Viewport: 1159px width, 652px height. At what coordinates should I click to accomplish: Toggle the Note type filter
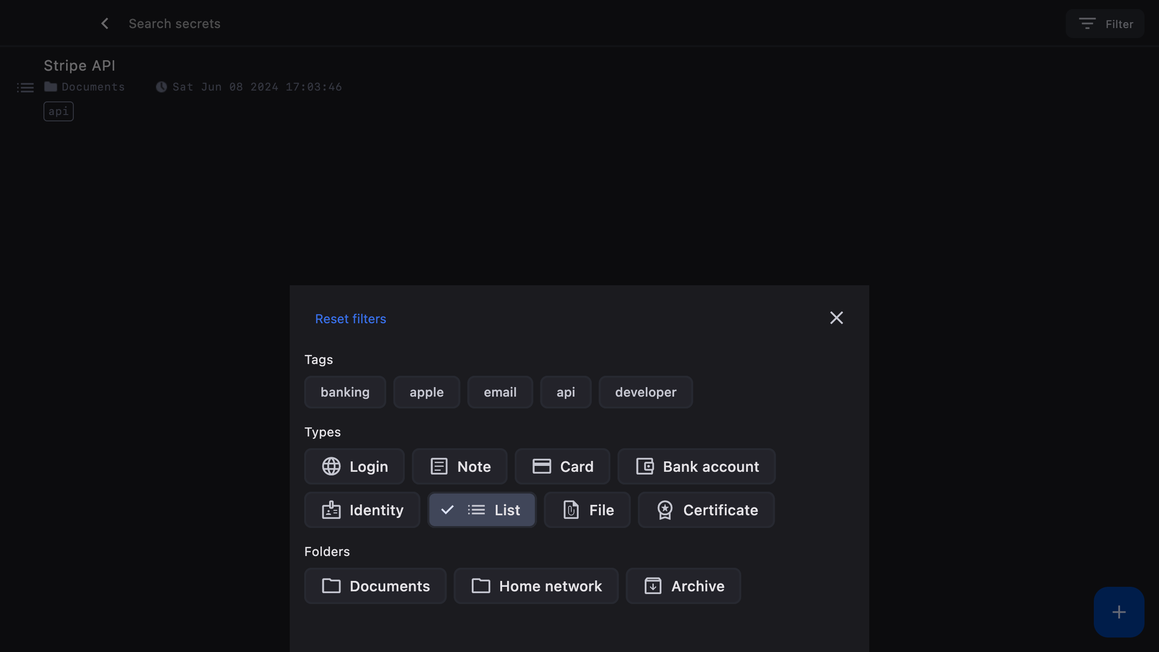(x=460, y=466)
